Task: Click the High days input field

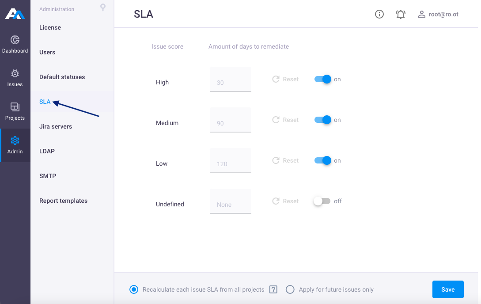Action: coord(231,79)
